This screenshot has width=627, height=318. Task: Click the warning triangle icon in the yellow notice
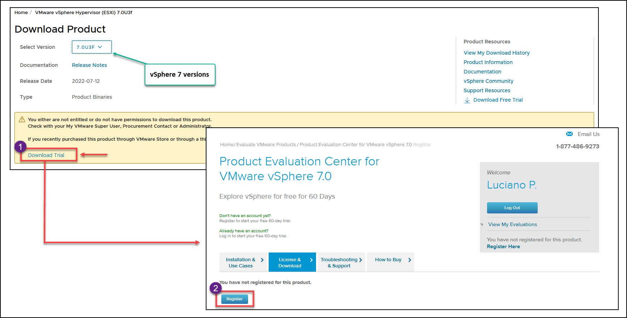22,119
